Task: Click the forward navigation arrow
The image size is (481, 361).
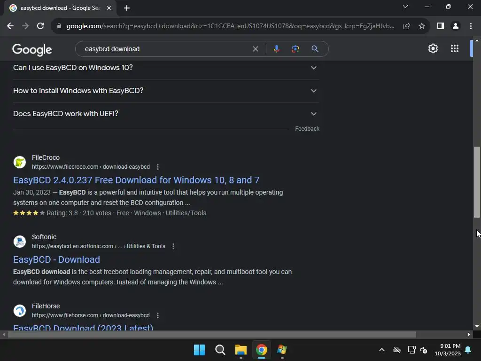Action: [x=25, y=26]
